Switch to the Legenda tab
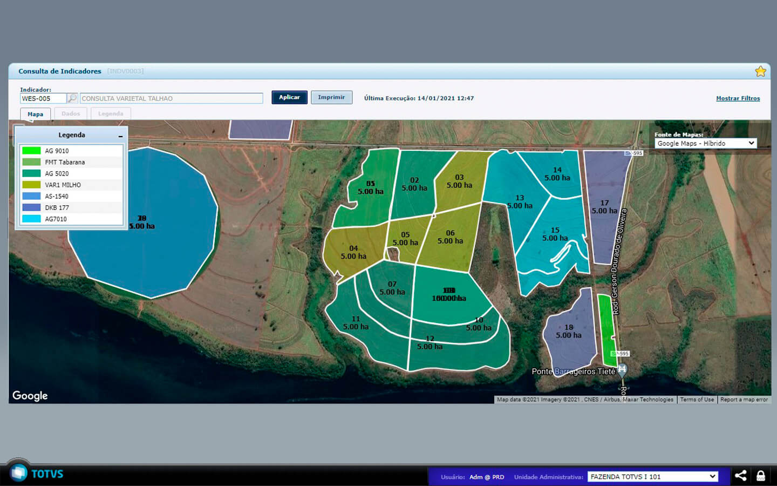Screen dimensions: 777x486 (111, 114)
